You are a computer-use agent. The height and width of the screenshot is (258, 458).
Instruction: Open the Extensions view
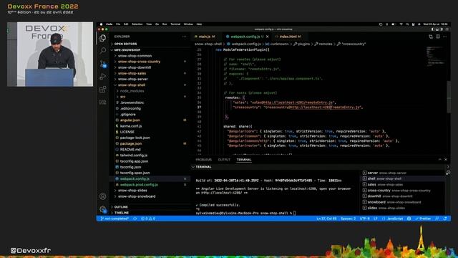pos(103,89)
